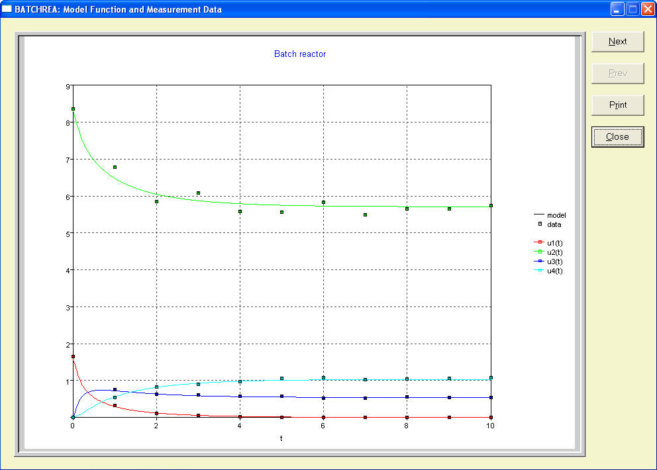This screenshot has height=470, width=657.
Task: Click the red u1(t) legend marker
Action: [540, 243]
